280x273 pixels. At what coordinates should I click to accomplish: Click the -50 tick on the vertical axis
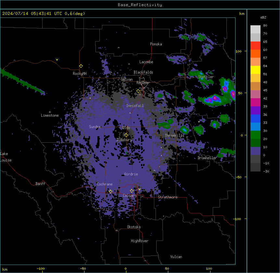(238, 177)
